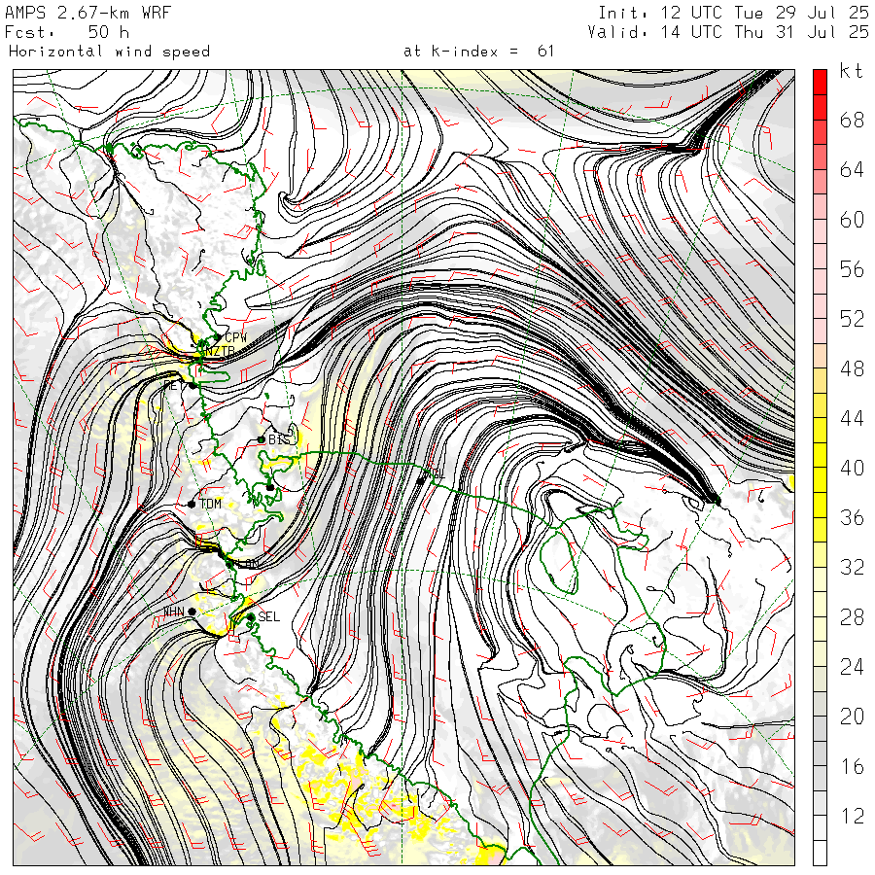This screenshot has width=875, height=875.
Task: Click the station dot next to BIS
Action: tap(261, 439)
